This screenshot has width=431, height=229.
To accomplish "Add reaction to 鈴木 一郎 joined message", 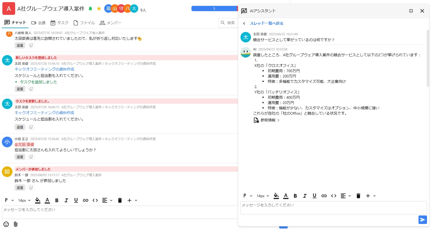I will click(x=31, y=188).
